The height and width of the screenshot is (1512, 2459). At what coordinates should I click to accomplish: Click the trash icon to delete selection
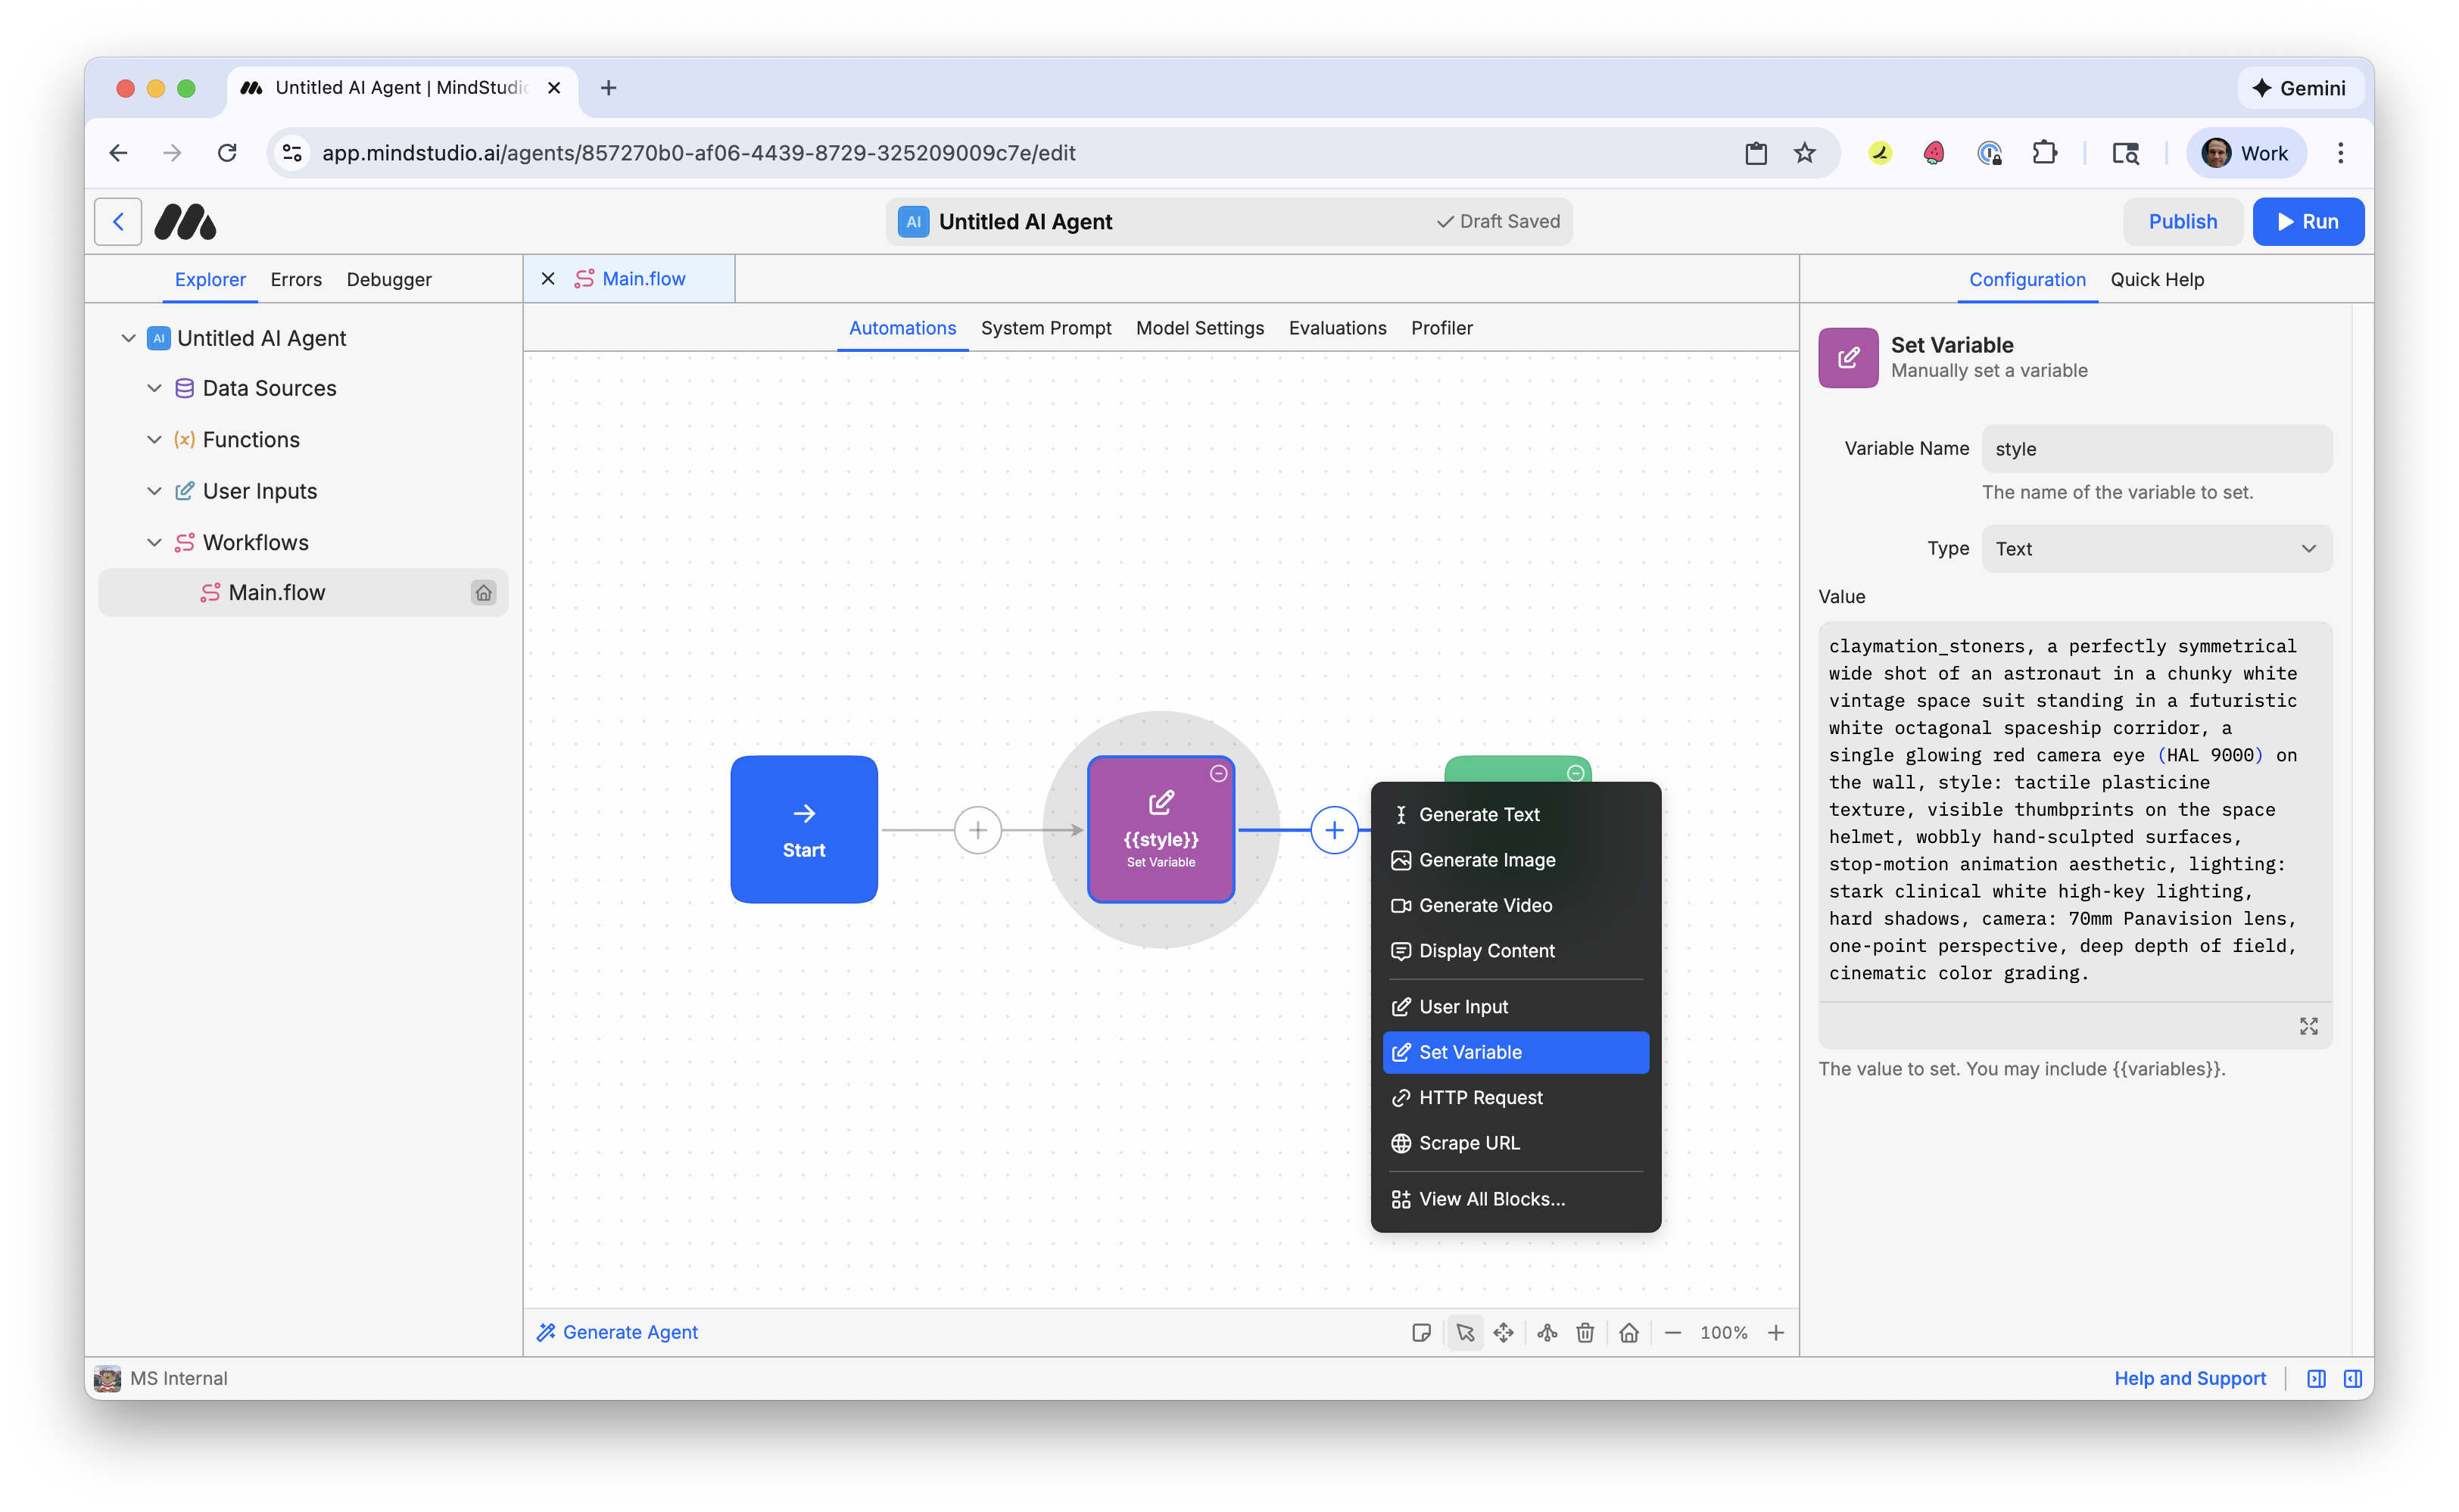pyautogui.click(x=1585, y=1332)
